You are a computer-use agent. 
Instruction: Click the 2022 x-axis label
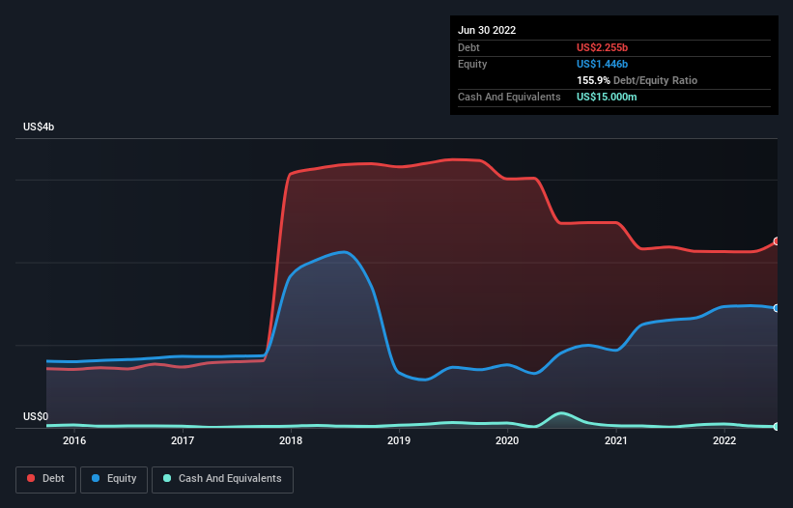click(724, 440)
